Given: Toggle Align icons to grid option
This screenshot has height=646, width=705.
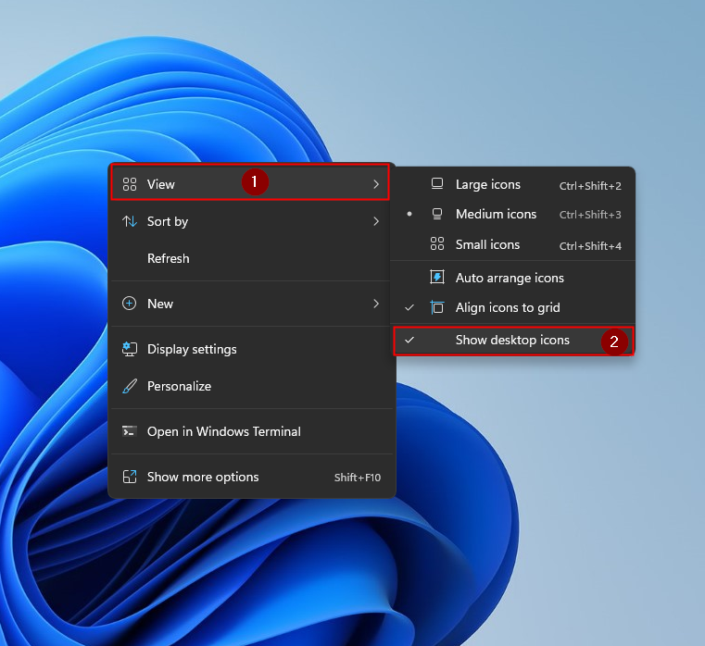Looking at the screenshot, I should click(x=508, y=307).
